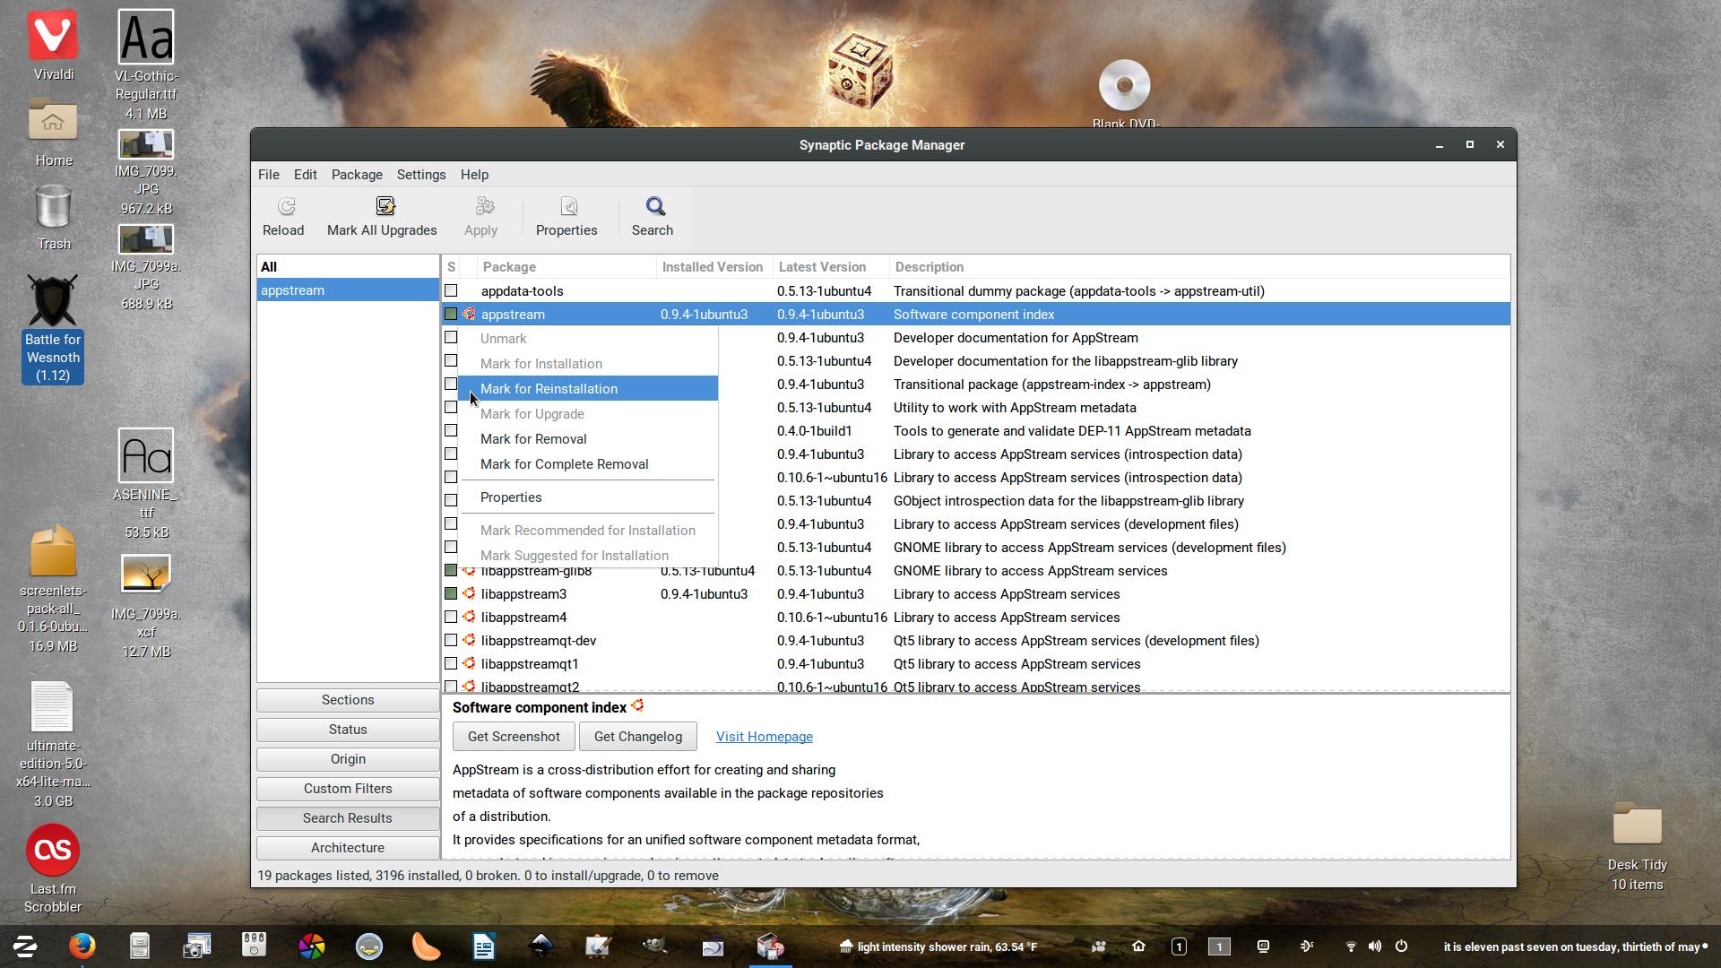
Task: Show the Custom Filters list
Action: click(x=348, y=789)
